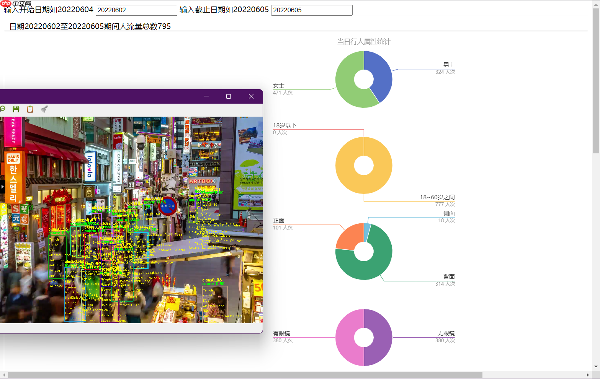This screenshot has height=379, width=600.
Task: Click the end date input field
Action: point(312,10)
